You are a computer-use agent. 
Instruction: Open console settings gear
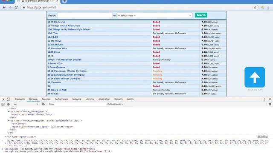coord(270,104)
